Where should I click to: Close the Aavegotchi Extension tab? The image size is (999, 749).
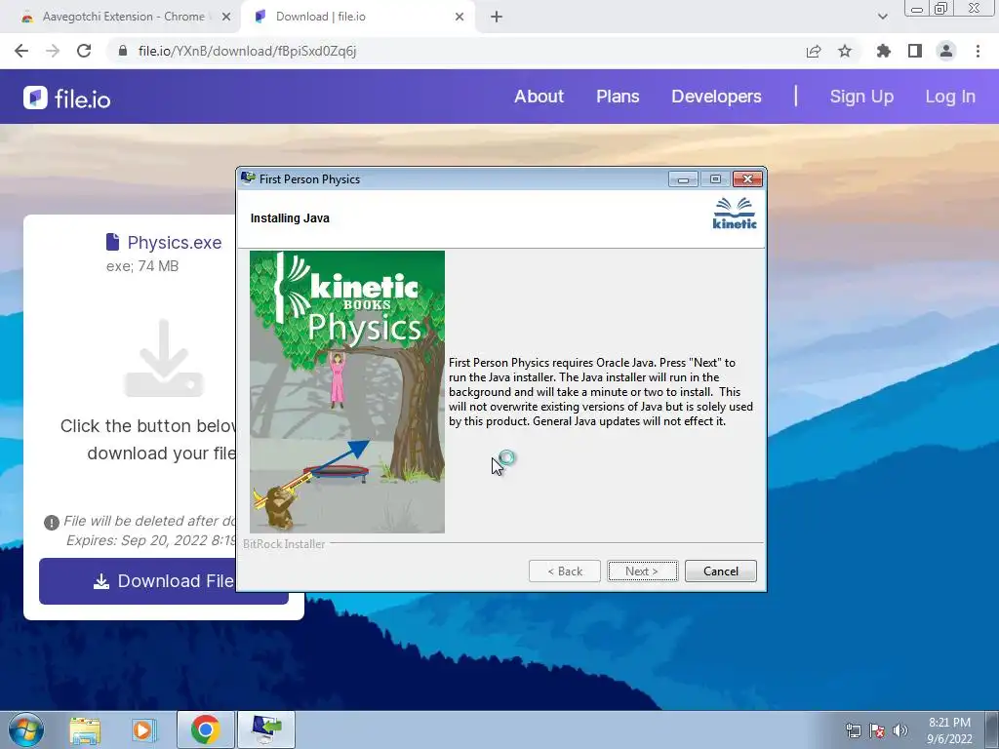click(226, 18)
